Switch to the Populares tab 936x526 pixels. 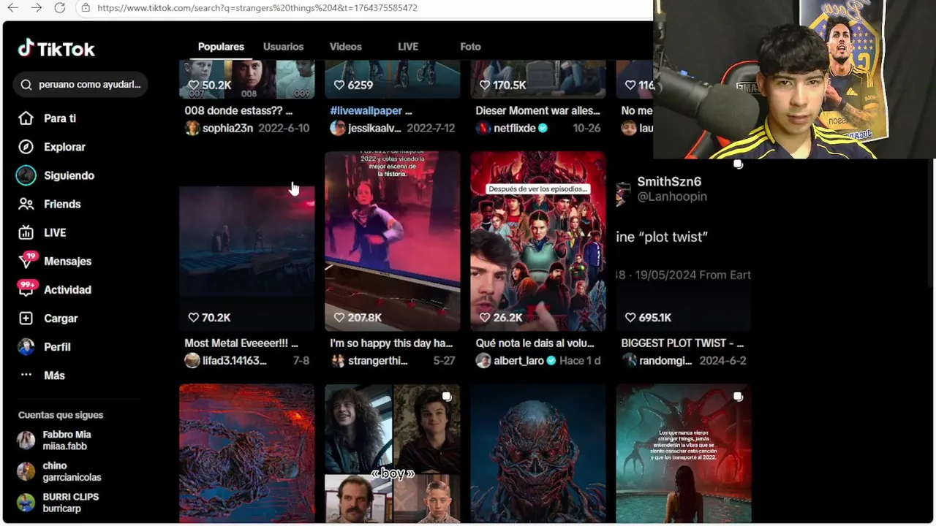221,47
